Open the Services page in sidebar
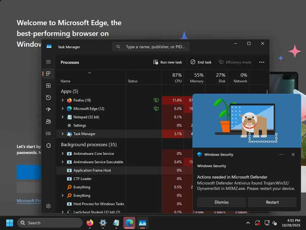306x230 pixels. pyautogui.click(x=48, y=146)
